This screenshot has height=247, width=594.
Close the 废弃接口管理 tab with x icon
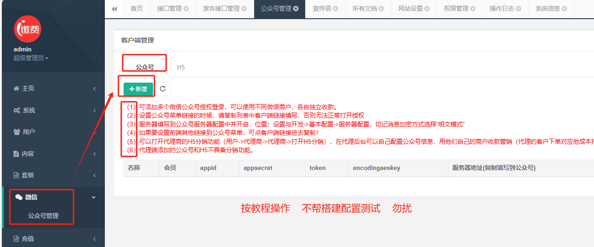pos(243,9)
